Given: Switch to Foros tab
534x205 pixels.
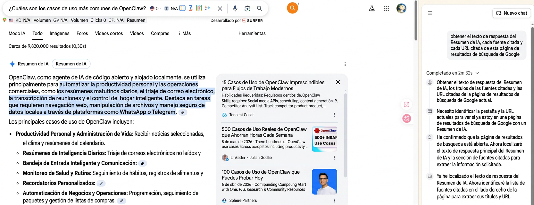Looking at the screenshot, I should click(x=82, y=33).
